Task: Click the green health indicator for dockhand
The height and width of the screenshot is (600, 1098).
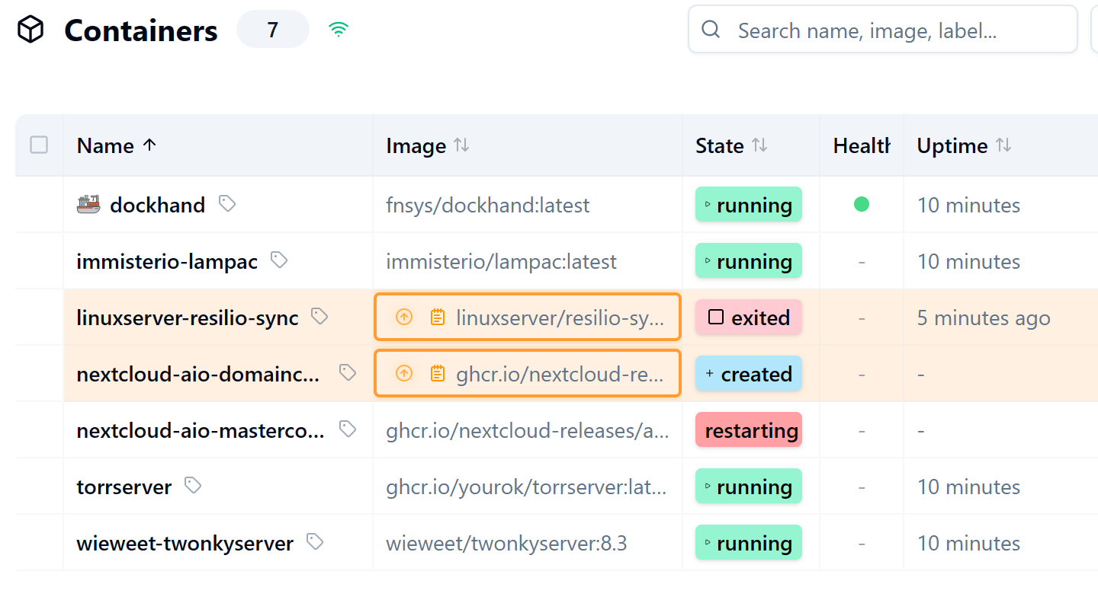Action: (862, 204)
